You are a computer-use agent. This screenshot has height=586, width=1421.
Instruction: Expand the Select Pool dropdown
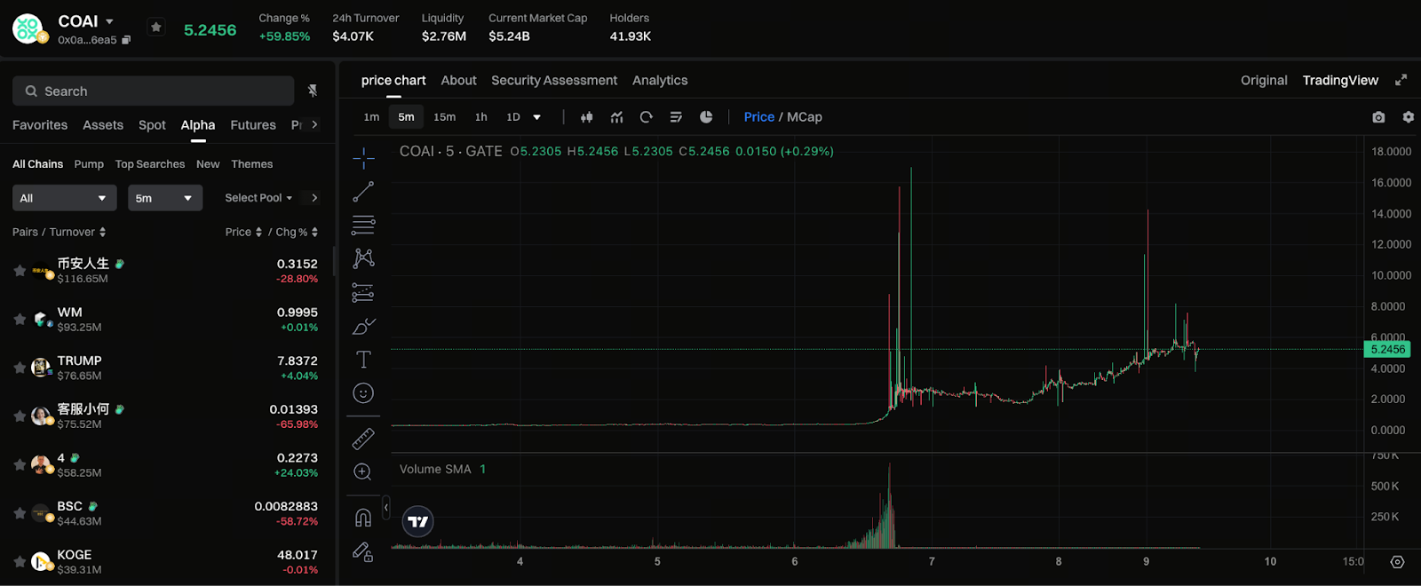[x=258, y=198]
